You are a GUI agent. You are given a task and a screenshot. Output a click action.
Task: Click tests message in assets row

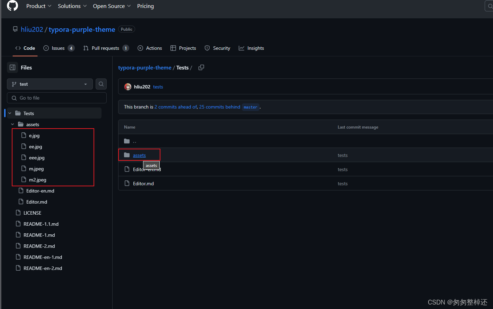pyautogui.click(x=343, y=155)
